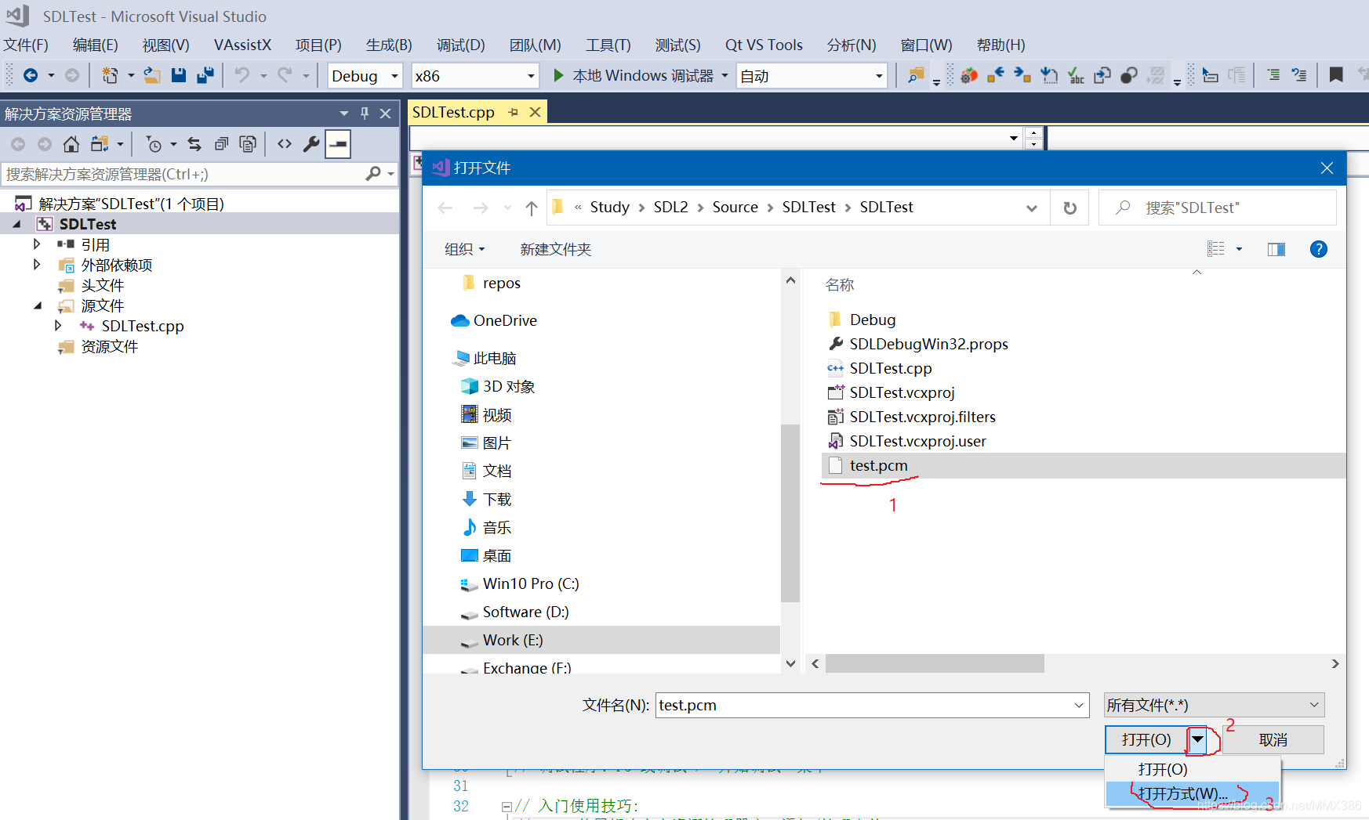Click the Sync with Active Document arrows icon
Screen dimensions: 1369x820
point(194,144)
